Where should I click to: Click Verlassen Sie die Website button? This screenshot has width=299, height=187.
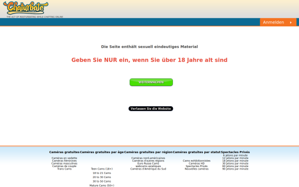point(150,109)
